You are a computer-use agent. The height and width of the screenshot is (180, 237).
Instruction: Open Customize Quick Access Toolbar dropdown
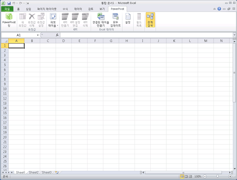point(28,3)
